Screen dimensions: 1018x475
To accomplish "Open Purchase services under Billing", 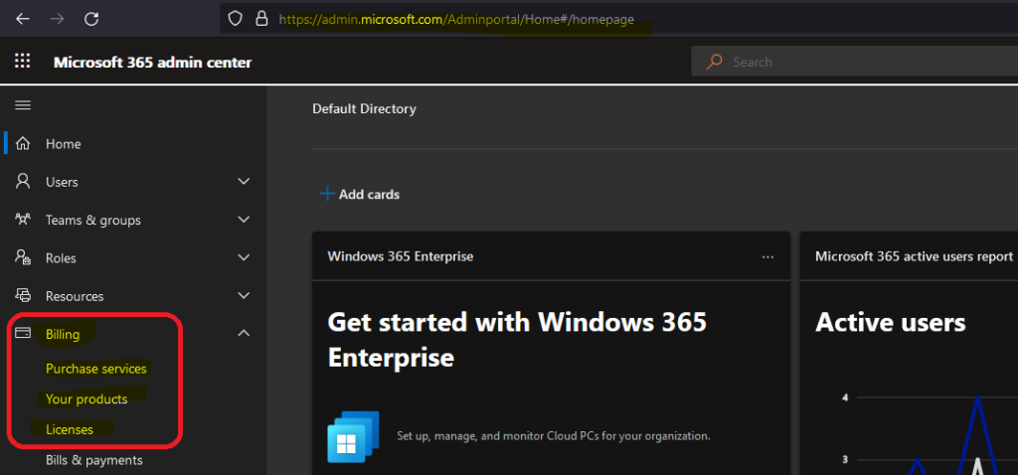I will [96, 369].
